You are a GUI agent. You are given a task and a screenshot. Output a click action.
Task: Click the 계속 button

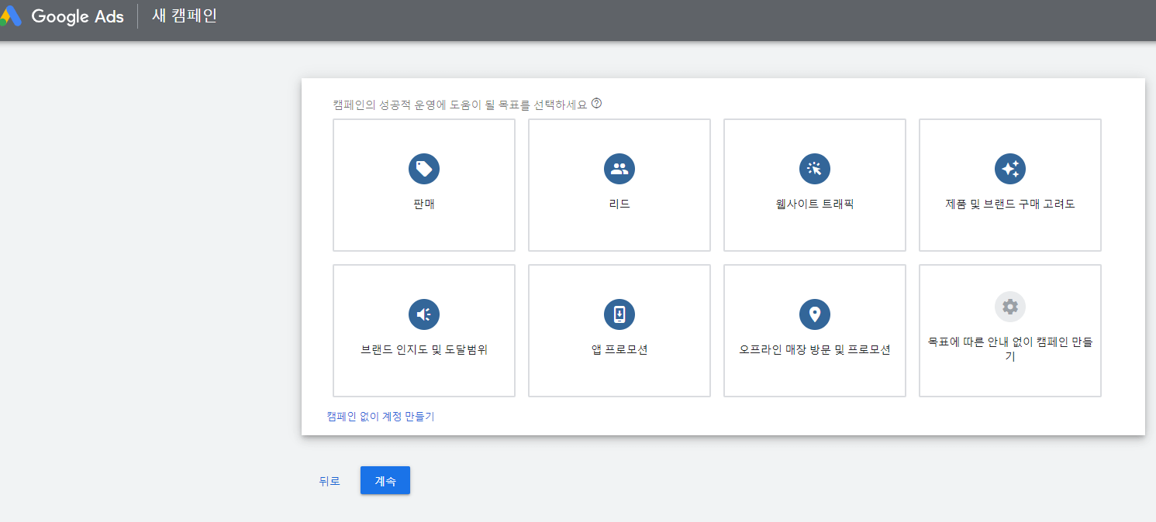point(385,480)
